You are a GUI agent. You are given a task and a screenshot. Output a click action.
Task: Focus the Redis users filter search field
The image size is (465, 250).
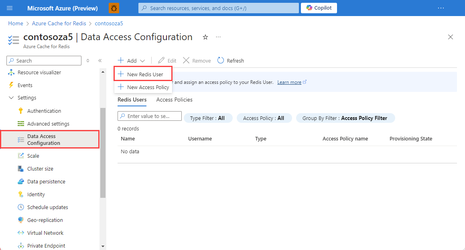tap(150, 116)
